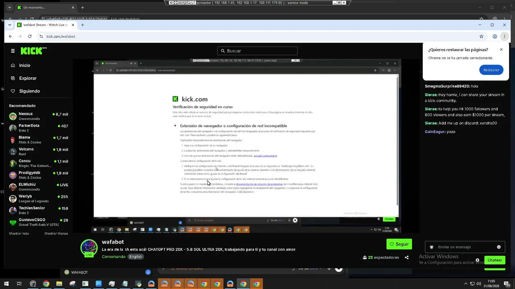Open the notification center

click(507, 284)
